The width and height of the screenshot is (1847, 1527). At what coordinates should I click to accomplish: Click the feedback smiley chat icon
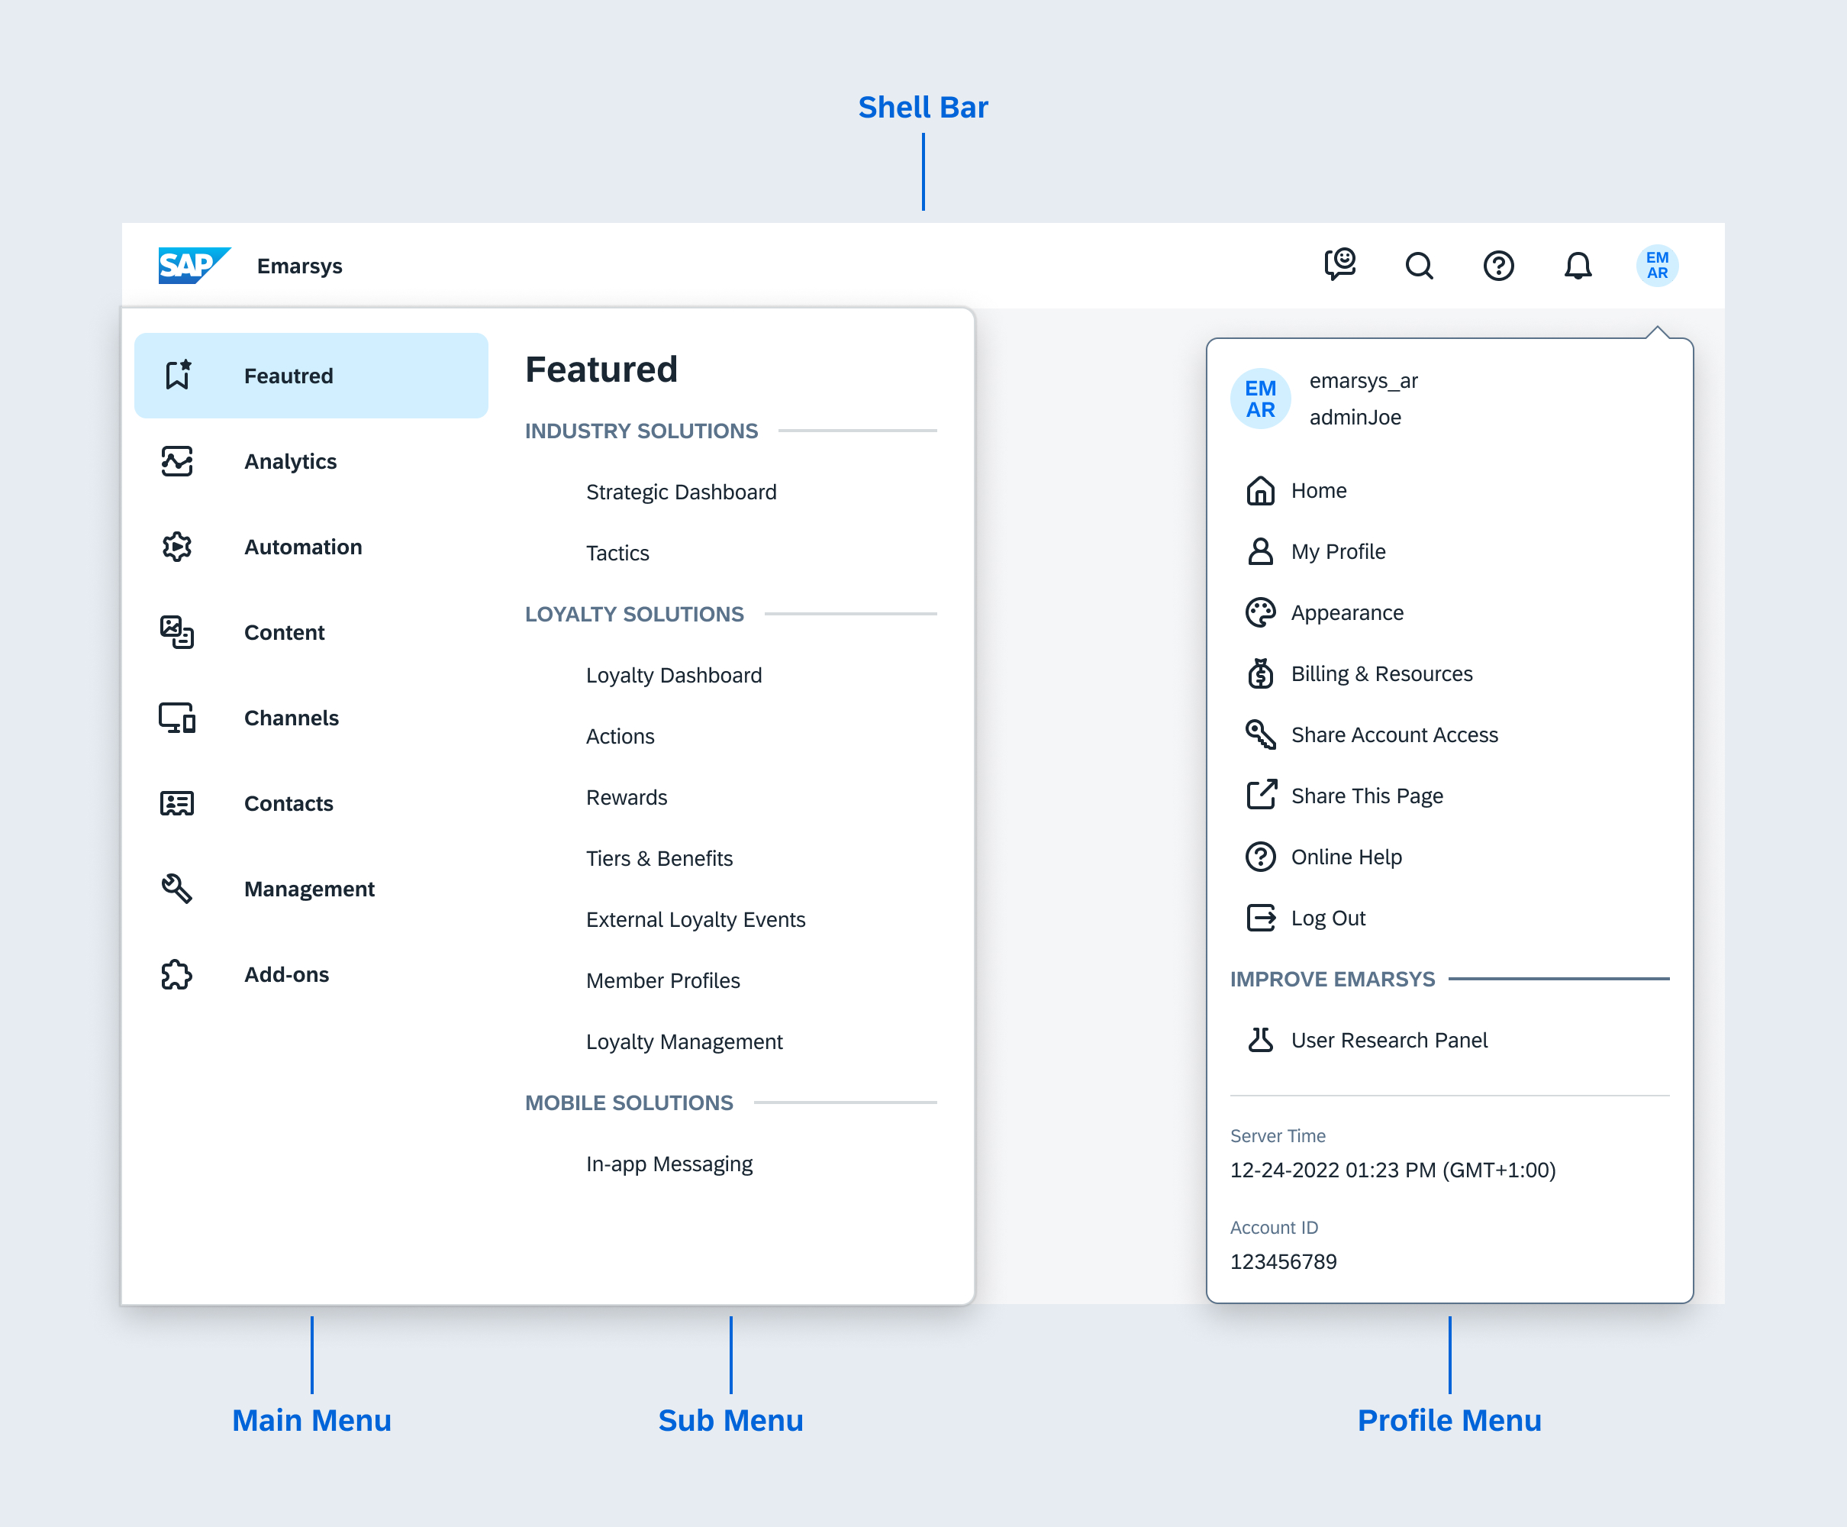tap(1339, 265)
